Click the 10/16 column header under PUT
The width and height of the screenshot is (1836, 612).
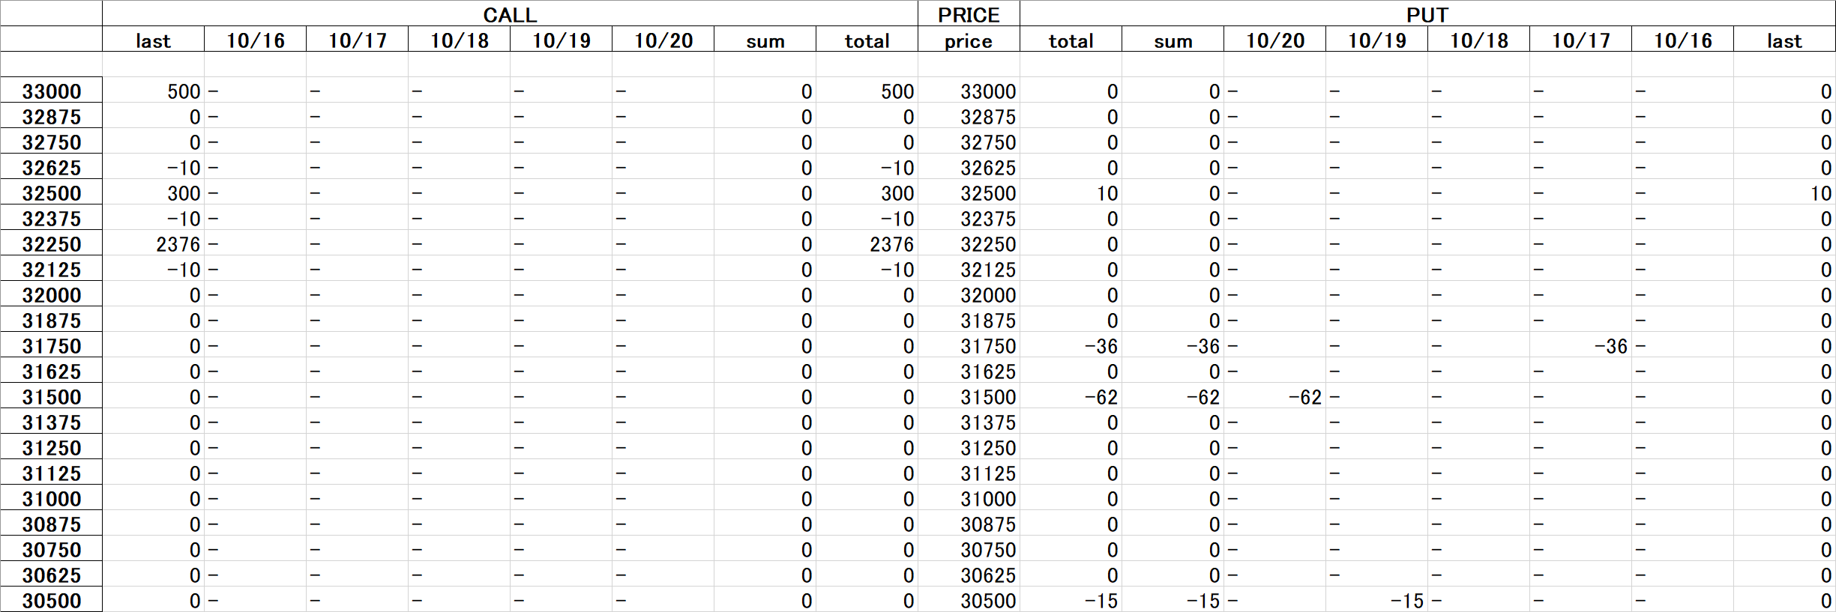point(1682,40)
